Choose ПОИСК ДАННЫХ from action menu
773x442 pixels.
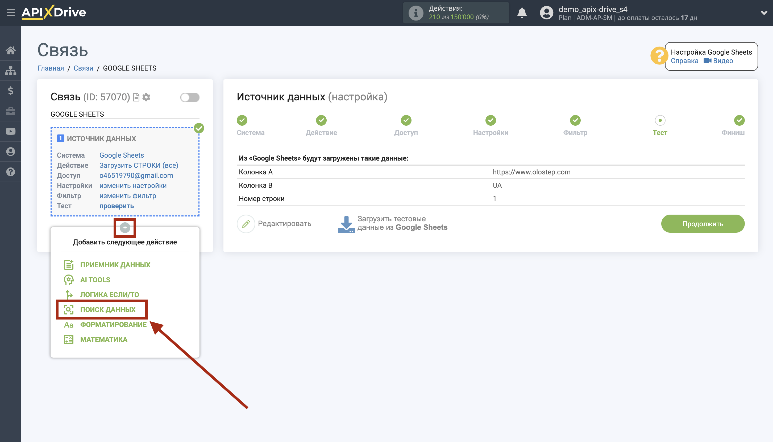[x=108, y=309]
